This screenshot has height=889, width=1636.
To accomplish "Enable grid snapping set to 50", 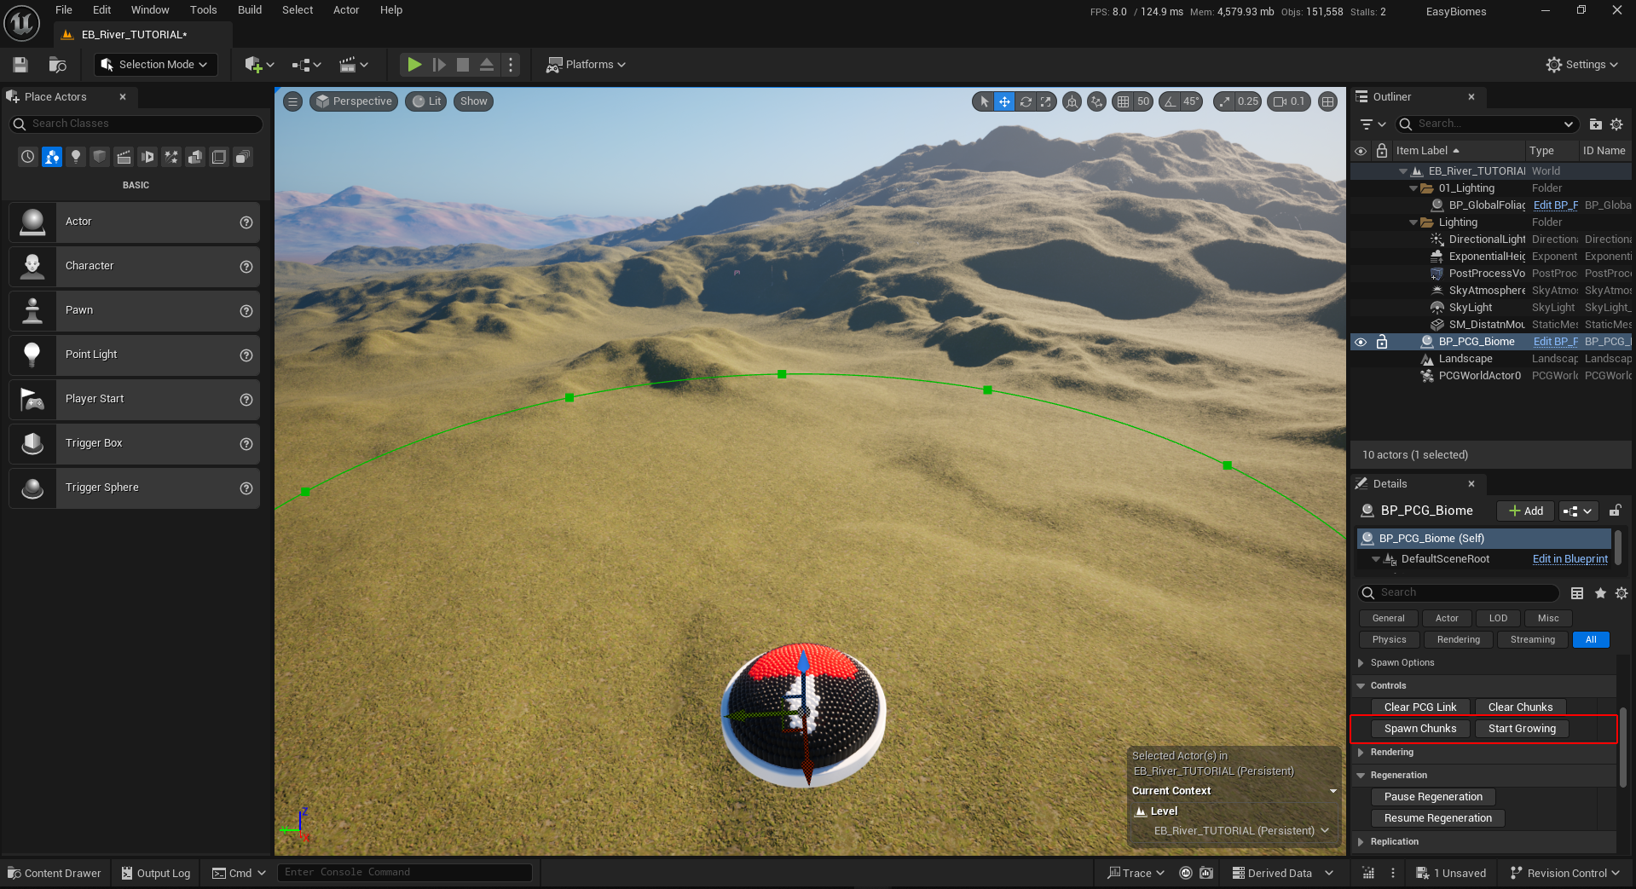I will coord(1123,101).
